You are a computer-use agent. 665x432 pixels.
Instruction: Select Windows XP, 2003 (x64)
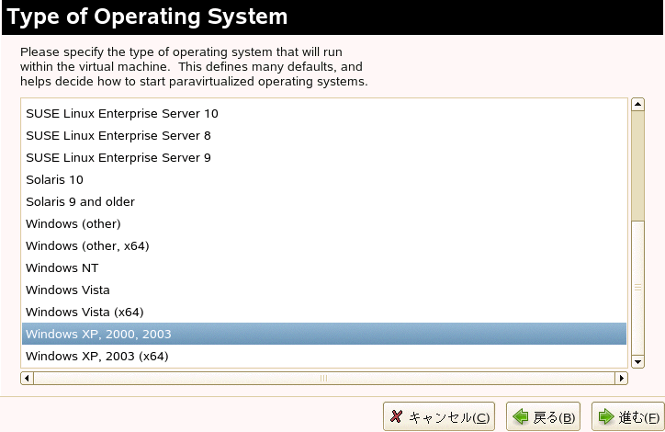pos(324,356)
